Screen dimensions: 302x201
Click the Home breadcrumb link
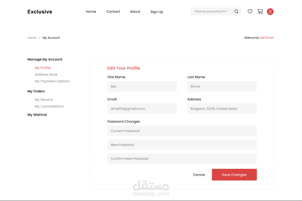pos(32,38)
